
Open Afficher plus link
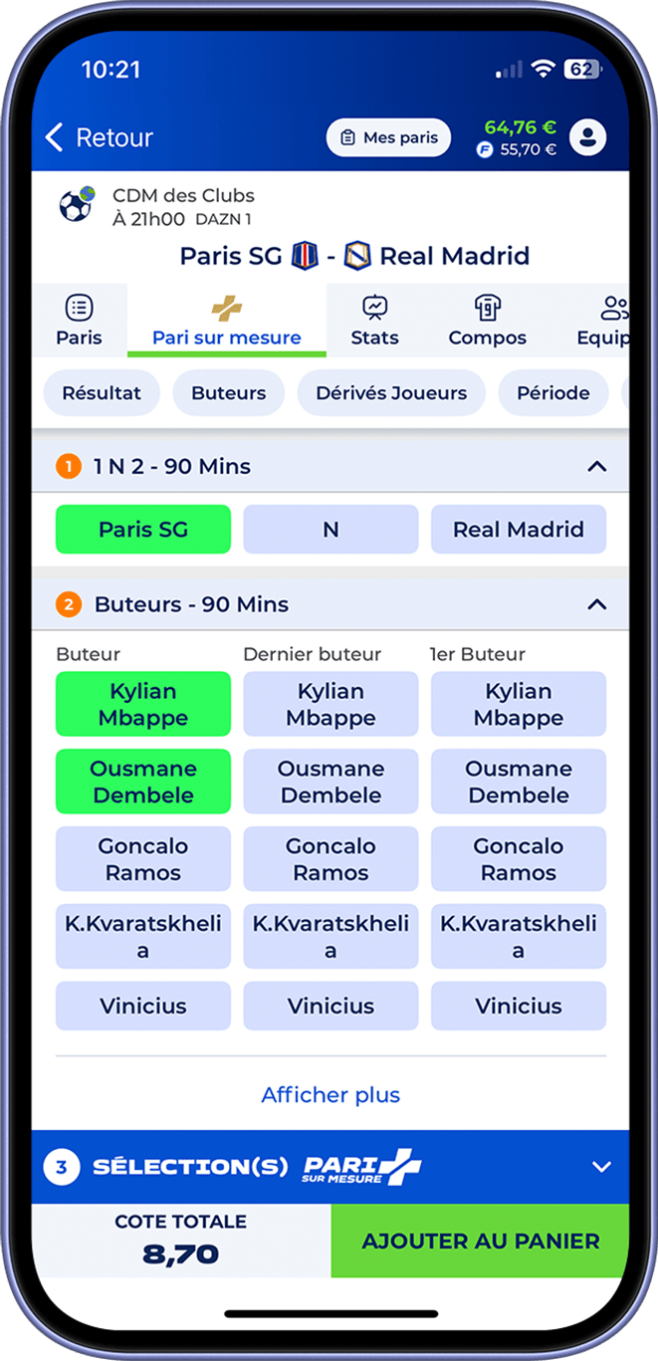pyautogui.click(x=330, y=1095)
